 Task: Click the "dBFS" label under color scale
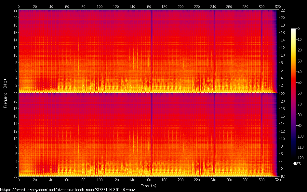297,164
